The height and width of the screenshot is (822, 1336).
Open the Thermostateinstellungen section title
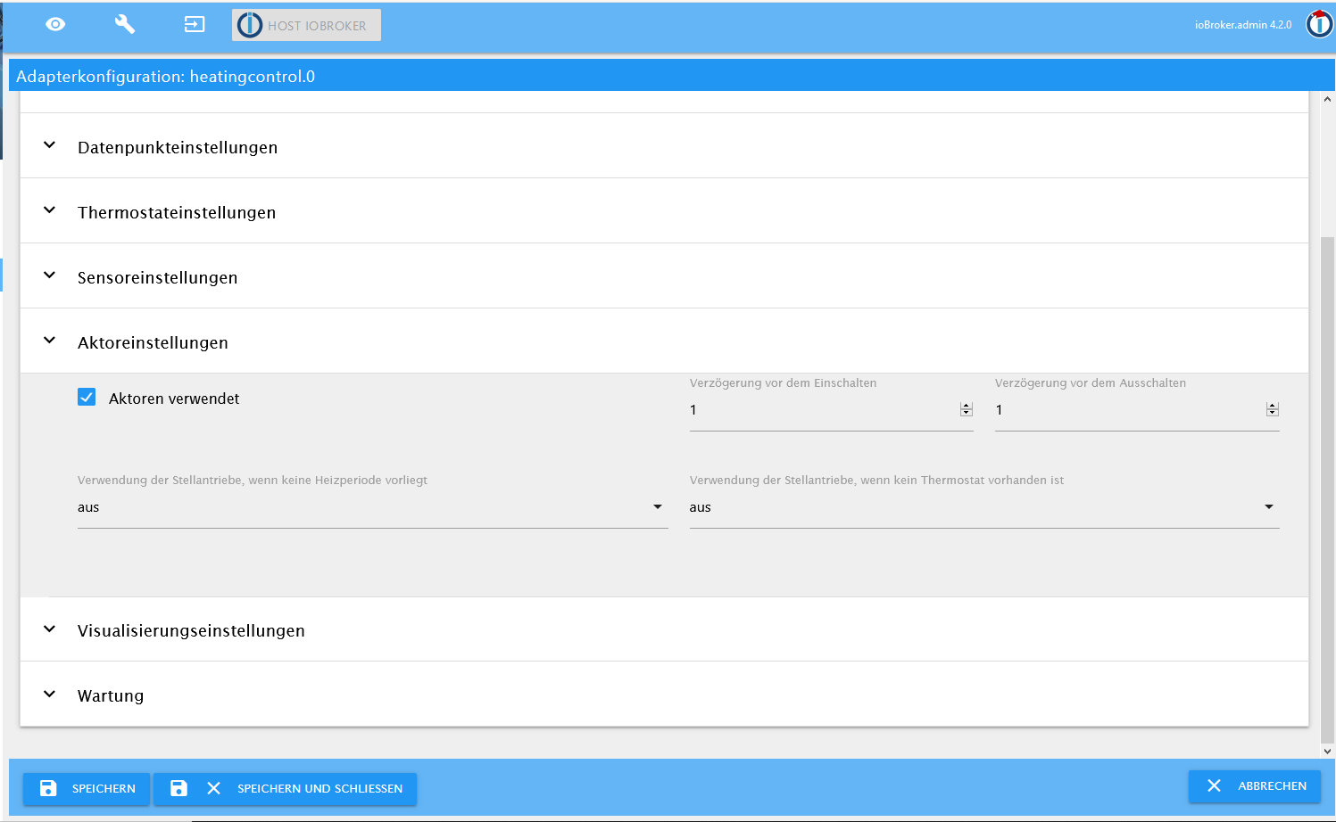pos(177,213)
